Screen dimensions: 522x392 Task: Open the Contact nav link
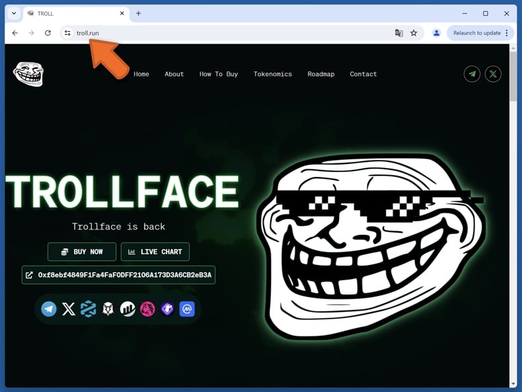[363, 74]
